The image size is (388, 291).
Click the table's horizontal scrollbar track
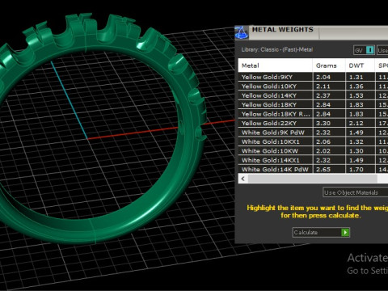(313, 179)
